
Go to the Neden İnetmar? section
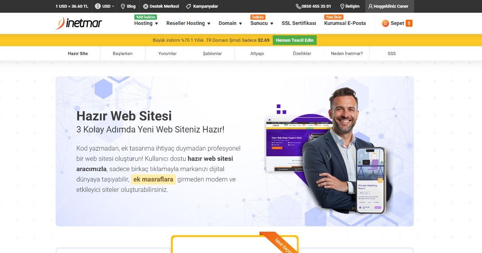(x=347, y=53)
